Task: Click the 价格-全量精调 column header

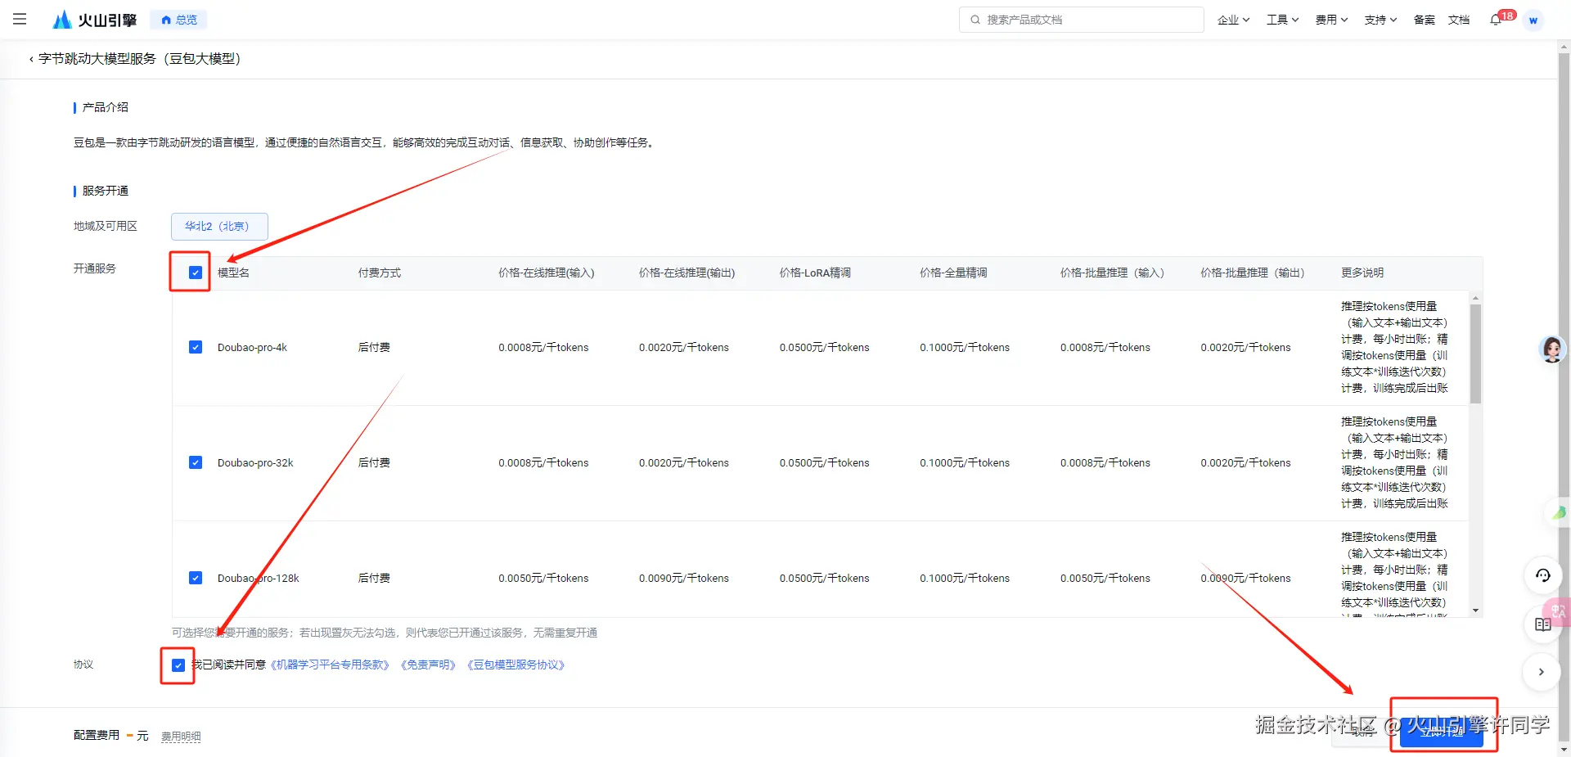Action: 953,273
